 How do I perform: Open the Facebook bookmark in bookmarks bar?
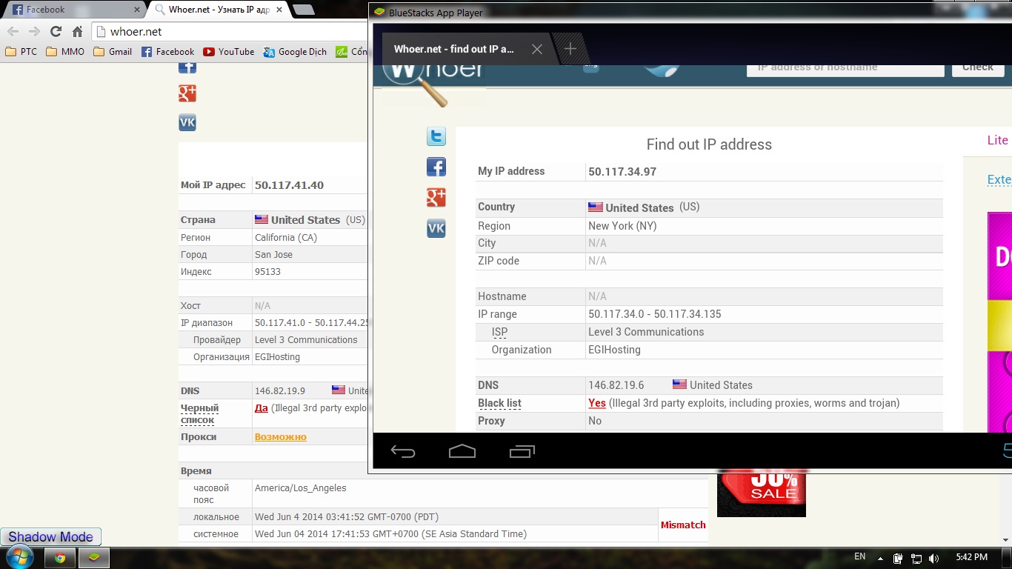pyautogui.click(x=167, y=52)
